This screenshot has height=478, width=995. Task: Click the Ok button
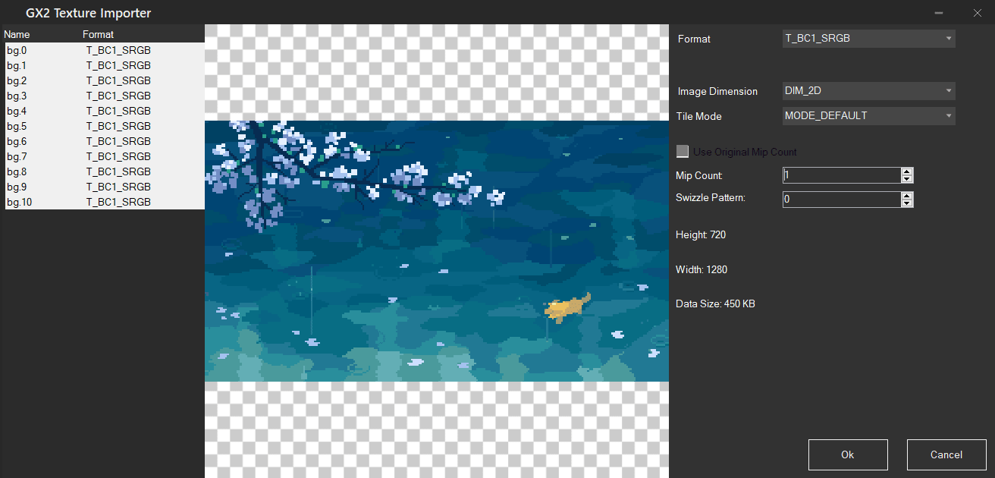coord(847,454)
